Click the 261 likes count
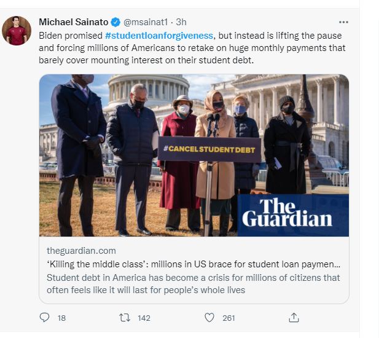Image resolution: width=379 pixels, height=338 pixels. point(229,318)
